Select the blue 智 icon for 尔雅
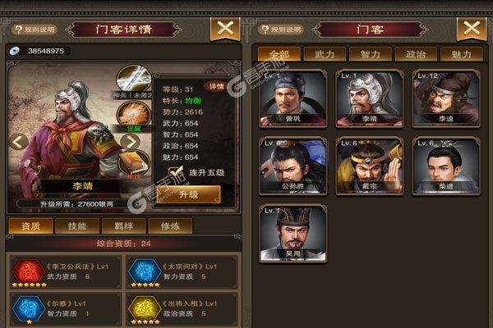 point(29,309)
